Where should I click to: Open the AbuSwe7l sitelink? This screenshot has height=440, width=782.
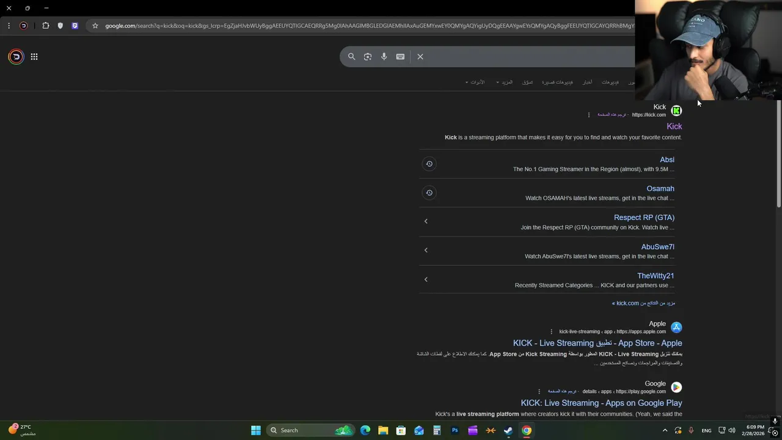[x=658, y=247]
